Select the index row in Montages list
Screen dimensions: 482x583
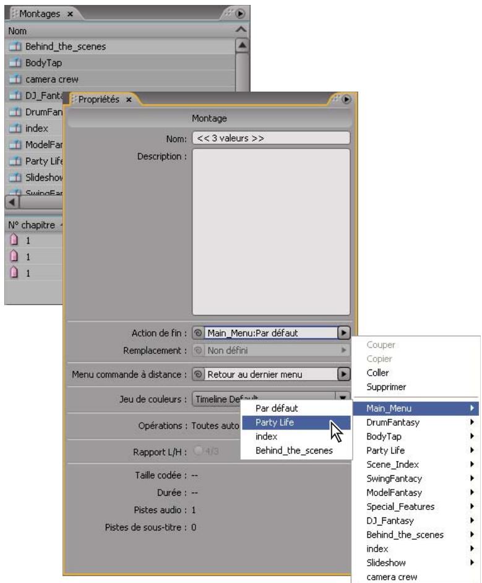pyautogui.click(x=34, y=128)
